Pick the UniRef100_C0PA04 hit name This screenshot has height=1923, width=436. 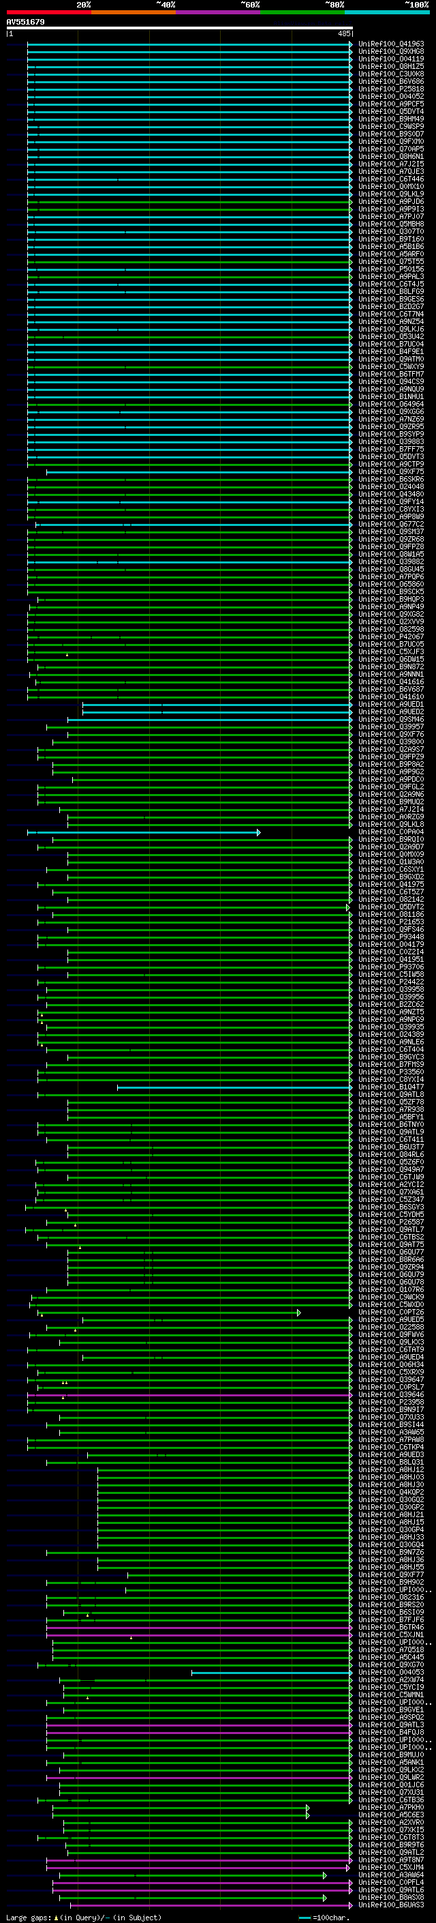click(391, 832)
